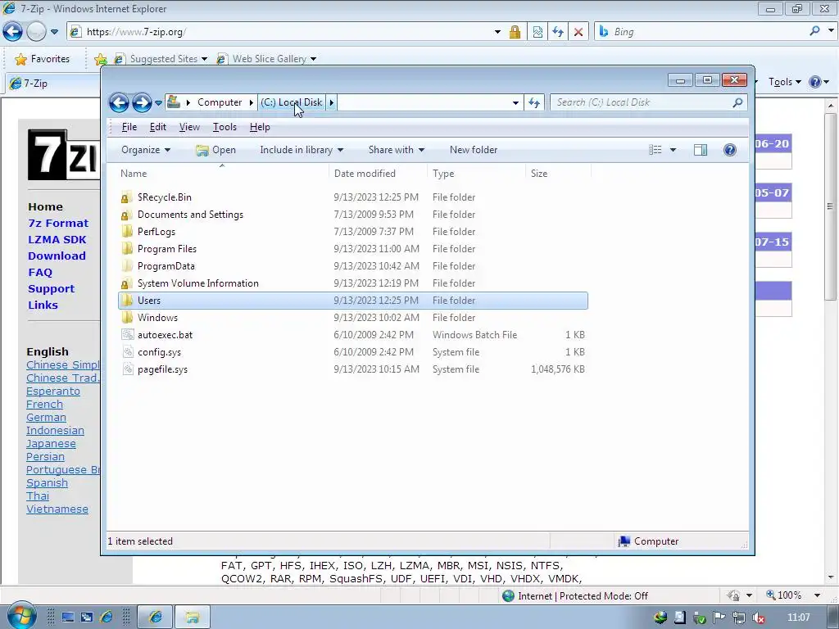Screen dimensions: 839x629
Task: Open the LZMA SDK link
Action: [57, 240]
